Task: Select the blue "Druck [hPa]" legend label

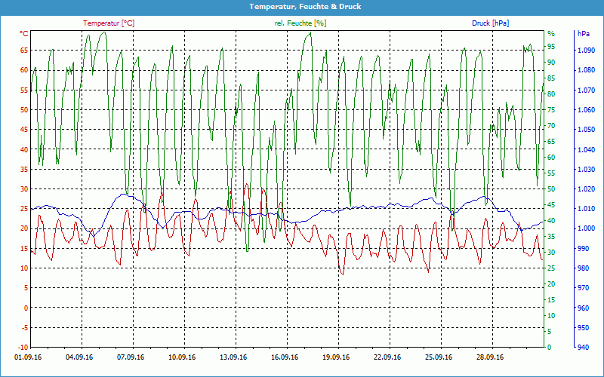Action: (x=490, y=23)
